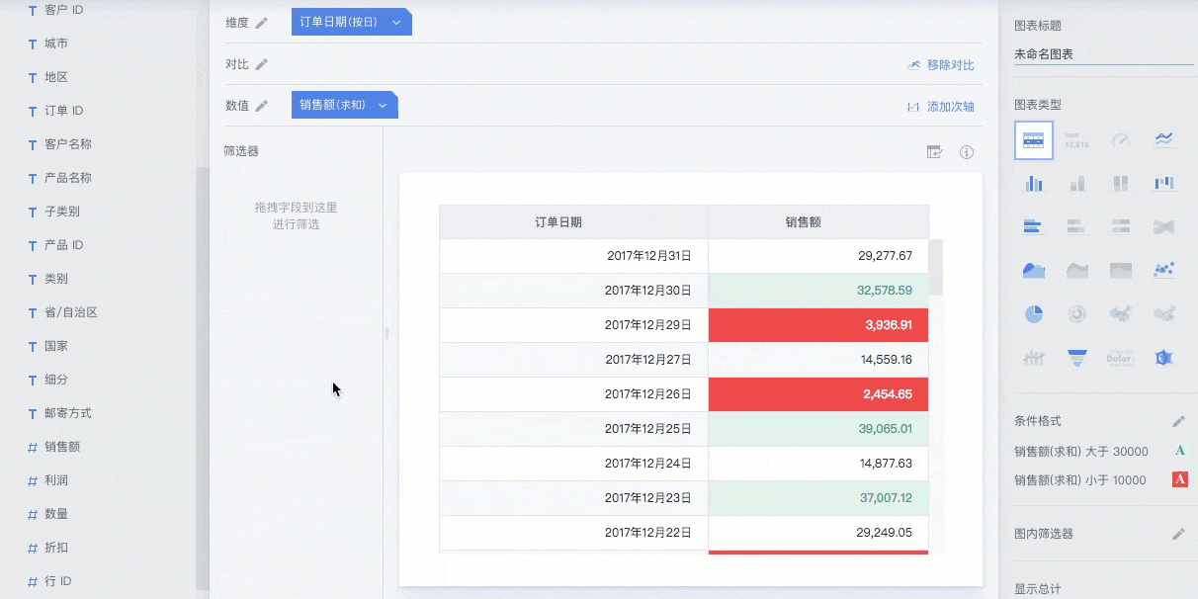Select the radar chart type
Viewport: 1198px width, 599px height.
(1164, 358)
